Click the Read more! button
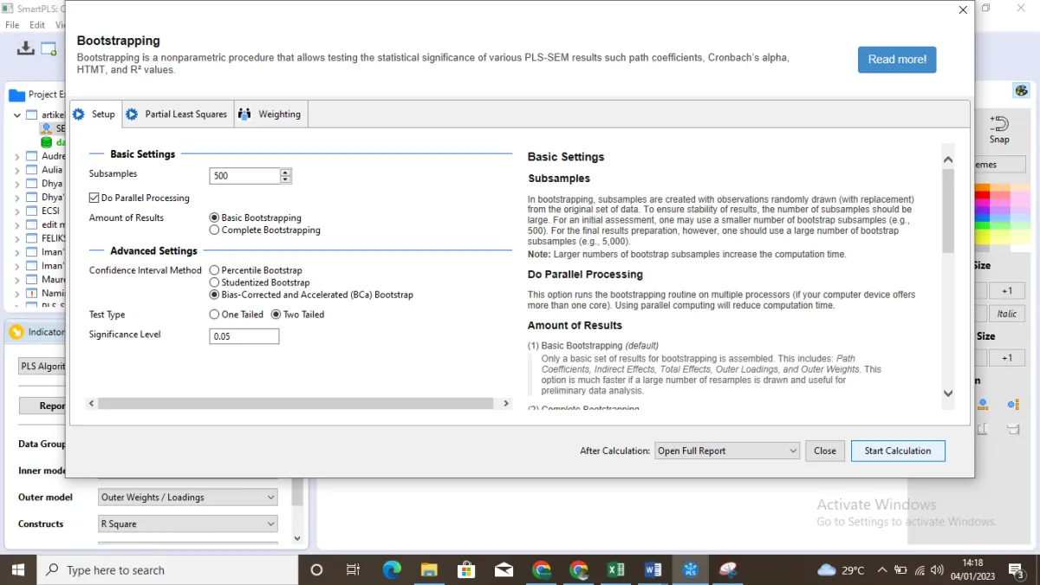 [897, 60]
